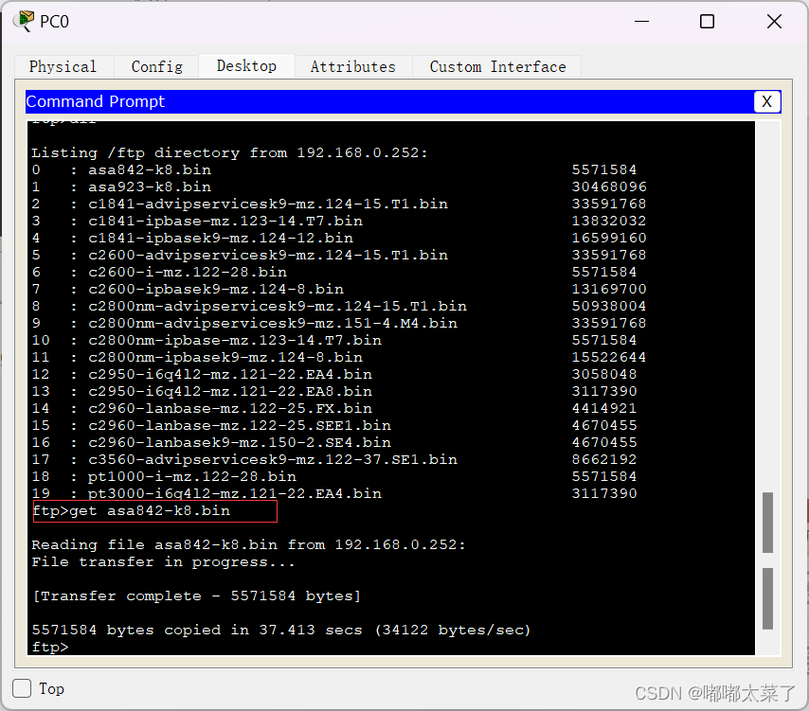Click c2950-i6q4l2-mz.121-22.EA8.bin entry
This screenshot has width=809, height=711.
(x=230, y=391)
